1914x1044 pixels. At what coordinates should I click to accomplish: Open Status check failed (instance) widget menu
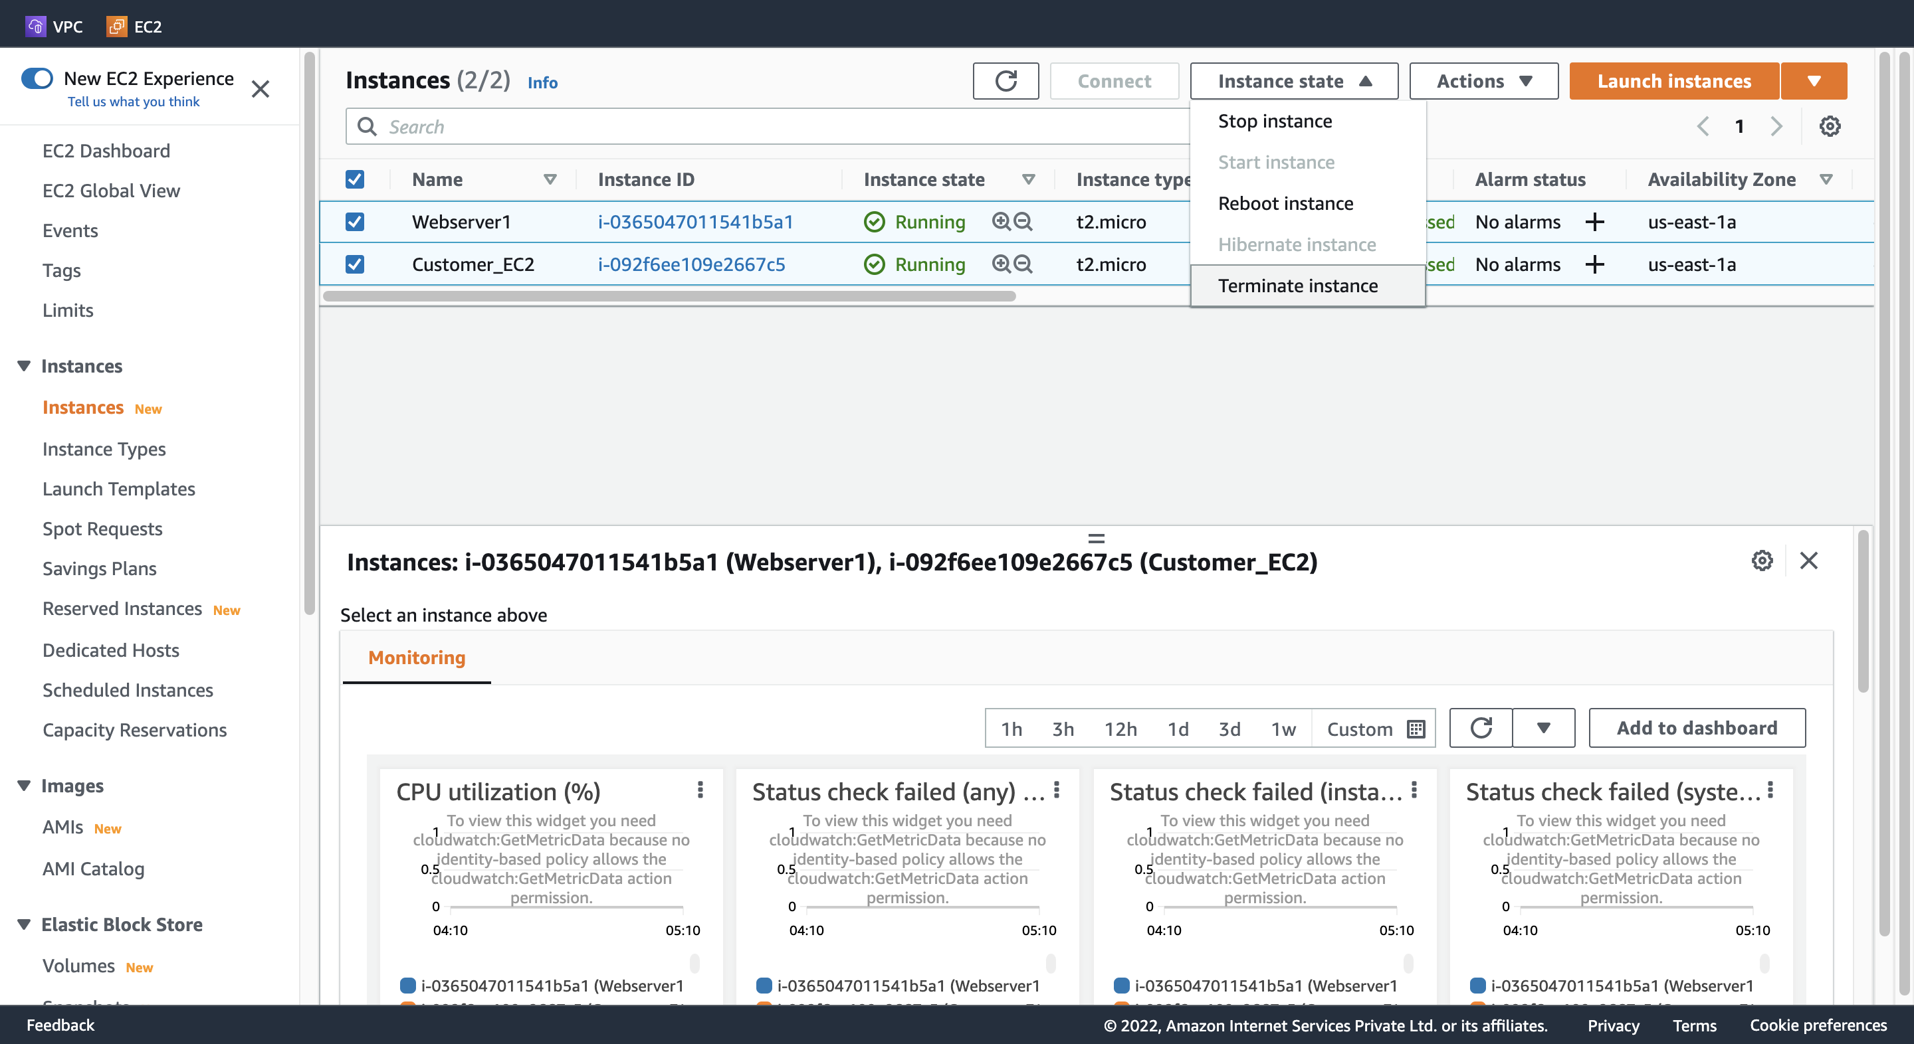1414,790
